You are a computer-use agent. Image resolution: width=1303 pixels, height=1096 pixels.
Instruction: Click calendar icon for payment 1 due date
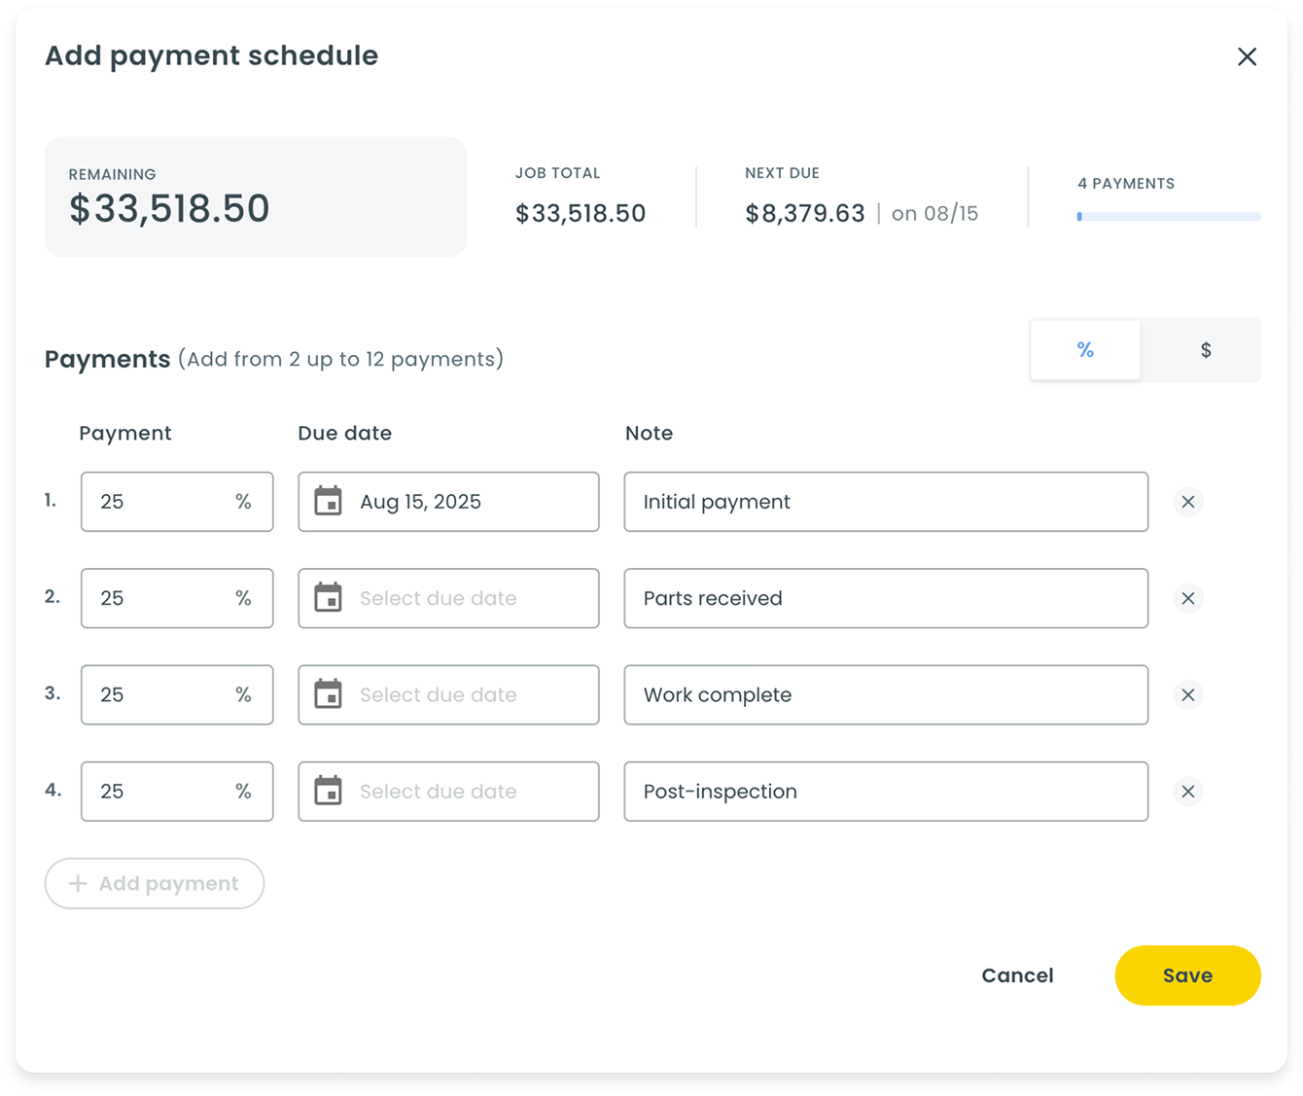coord(328,502)
